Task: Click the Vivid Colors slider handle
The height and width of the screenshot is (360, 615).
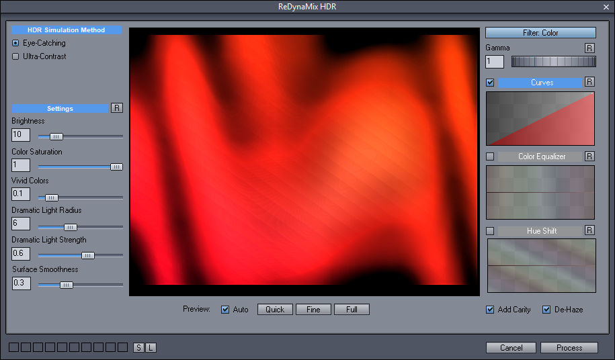Action: click(51, 197)
